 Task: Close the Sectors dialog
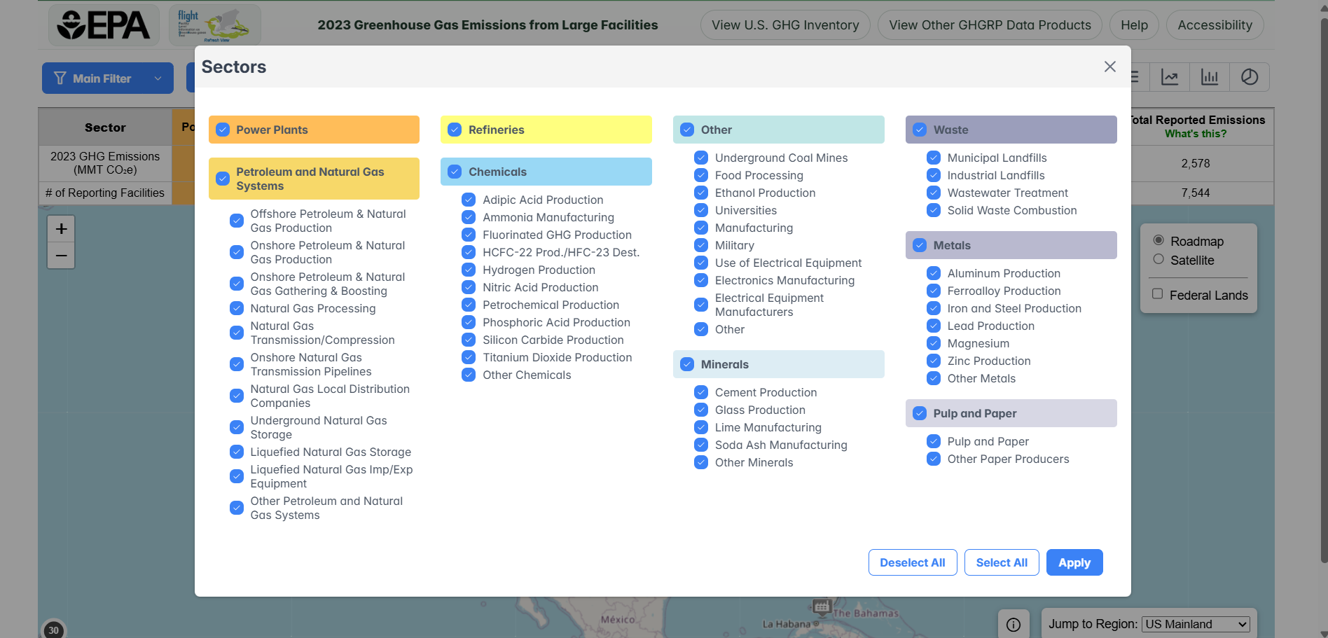[x=1109, y=67]
